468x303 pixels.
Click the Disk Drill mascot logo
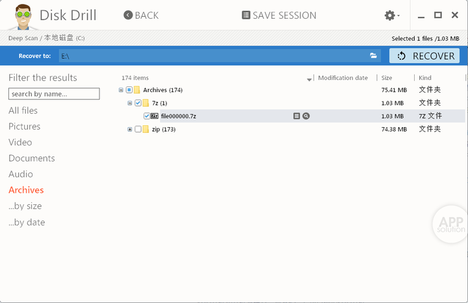(x=23, y=16)
